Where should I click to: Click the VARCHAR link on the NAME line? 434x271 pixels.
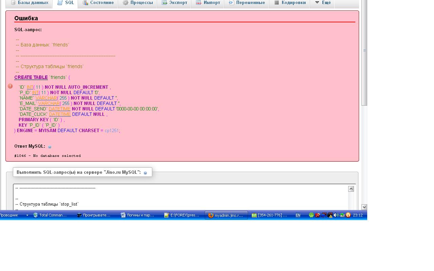pos(46,98)
